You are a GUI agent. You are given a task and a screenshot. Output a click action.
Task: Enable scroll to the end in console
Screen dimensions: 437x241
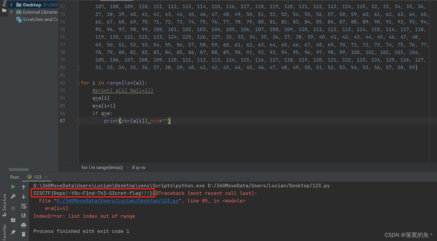[24, 215]
